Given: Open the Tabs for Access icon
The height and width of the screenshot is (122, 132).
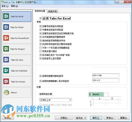Looking at the screenshot, I should click(6, 81).
